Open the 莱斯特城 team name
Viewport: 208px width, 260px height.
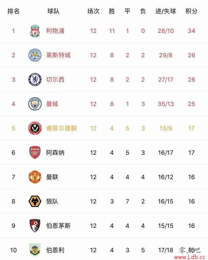point(59,55)
